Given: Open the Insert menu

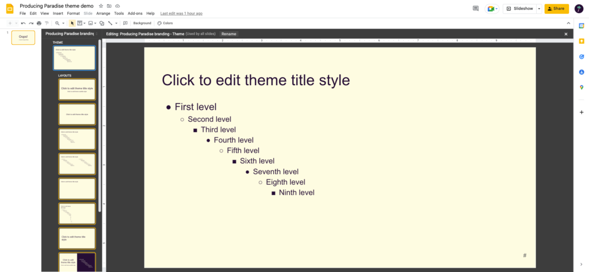Looking at the screenshot, I should (58, 14).
